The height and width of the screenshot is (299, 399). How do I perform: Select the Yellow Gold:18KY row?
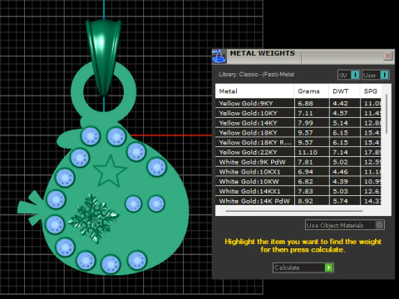298,133
